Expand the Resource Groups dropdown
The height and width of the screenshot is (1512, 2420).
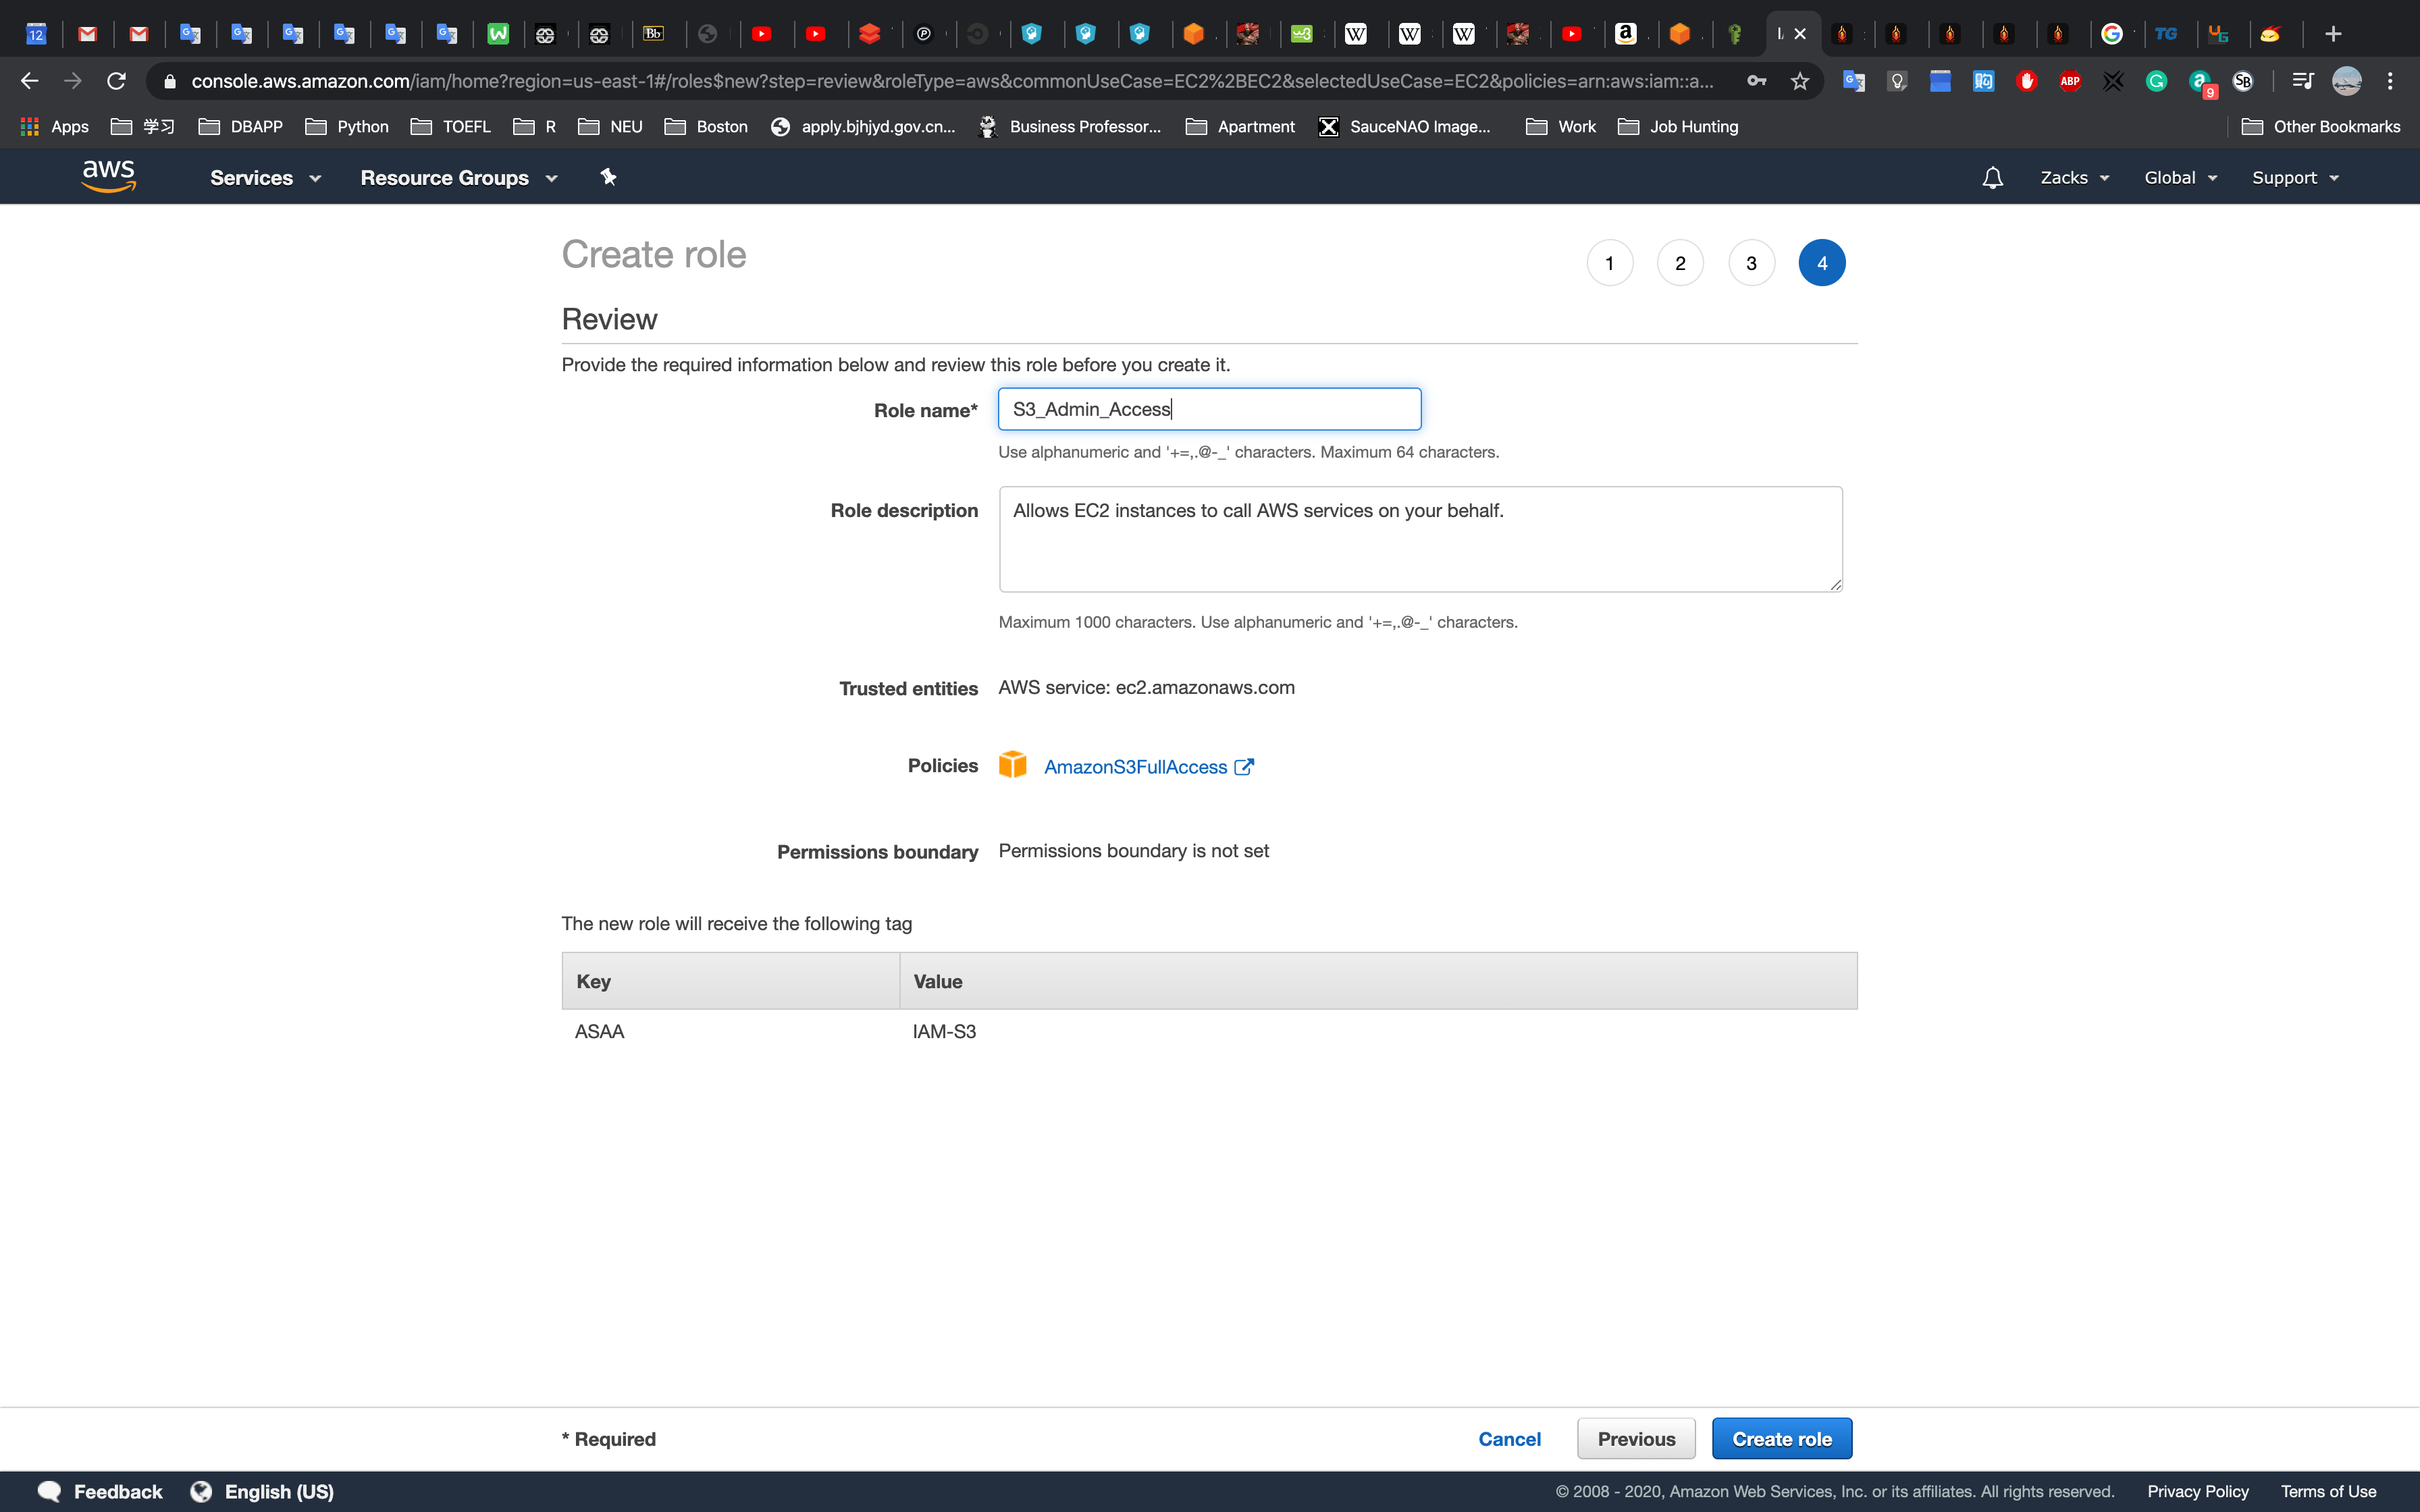click(458, 177)
